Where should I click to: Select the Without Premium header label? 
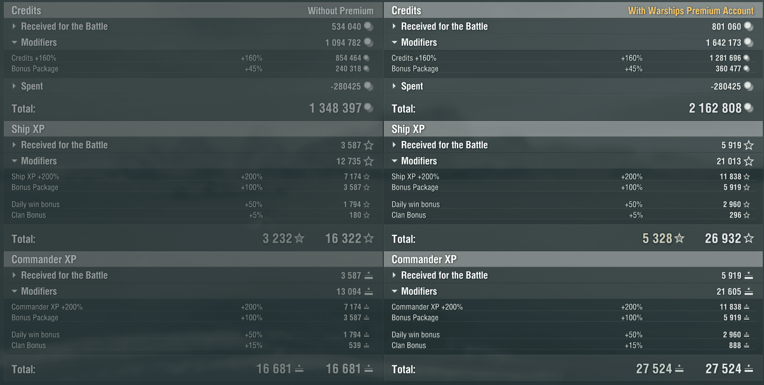click(340, 11)
